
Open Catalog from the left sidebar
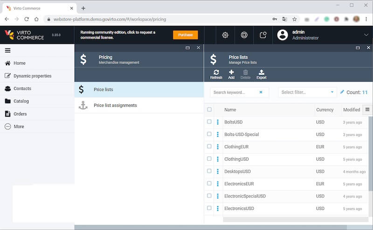pos(21,101)
